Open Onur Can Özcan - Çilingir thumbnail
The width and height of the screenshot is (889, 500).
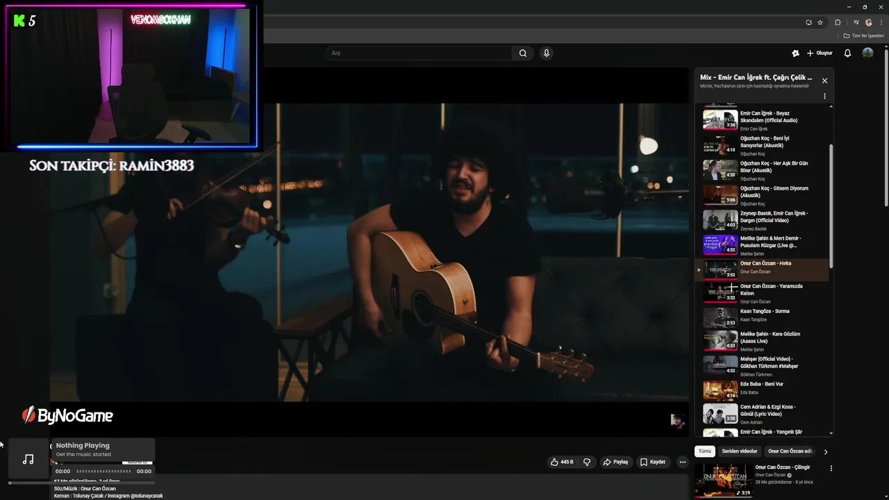tap(723, 481)
